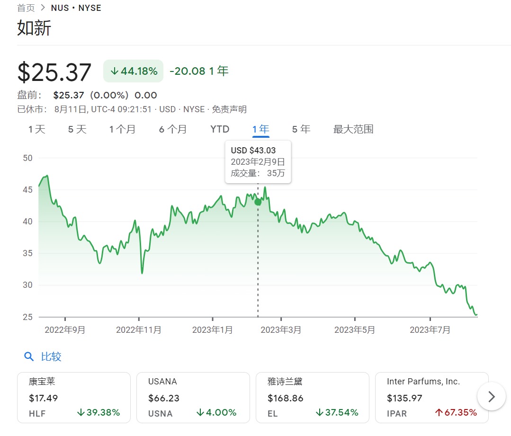Select the 1天 range tab
The height and width of the screenshot is (436, 511).
pos(36,129)
